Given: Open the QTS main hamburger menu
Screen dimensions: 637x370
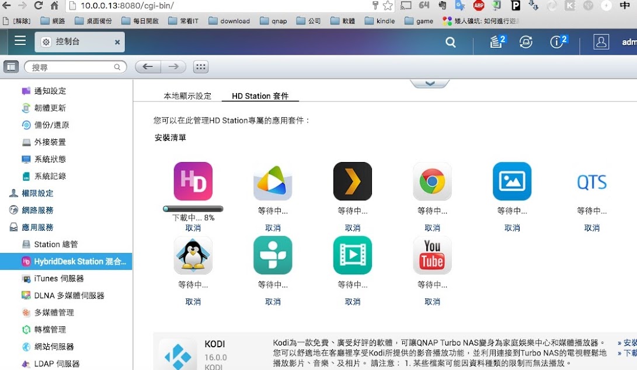Looking at the screenshot, I should [x=20, y=41].
